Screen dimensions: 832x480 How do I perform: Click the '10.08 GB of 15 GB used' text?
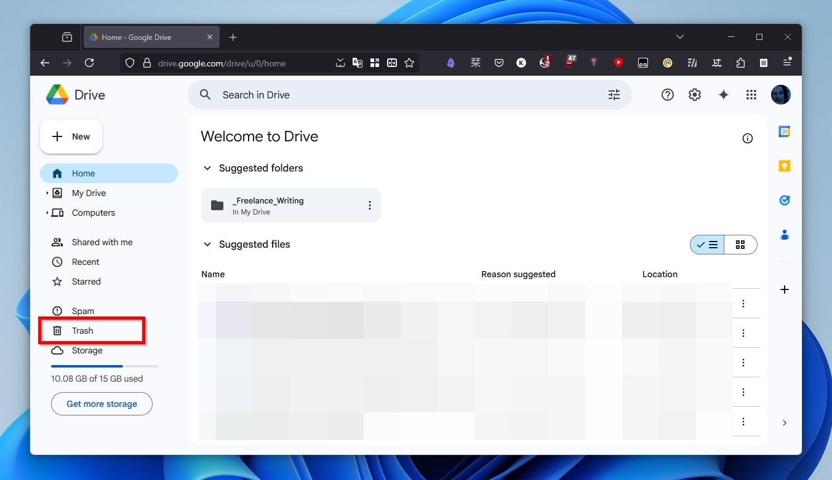coord(97,379)
